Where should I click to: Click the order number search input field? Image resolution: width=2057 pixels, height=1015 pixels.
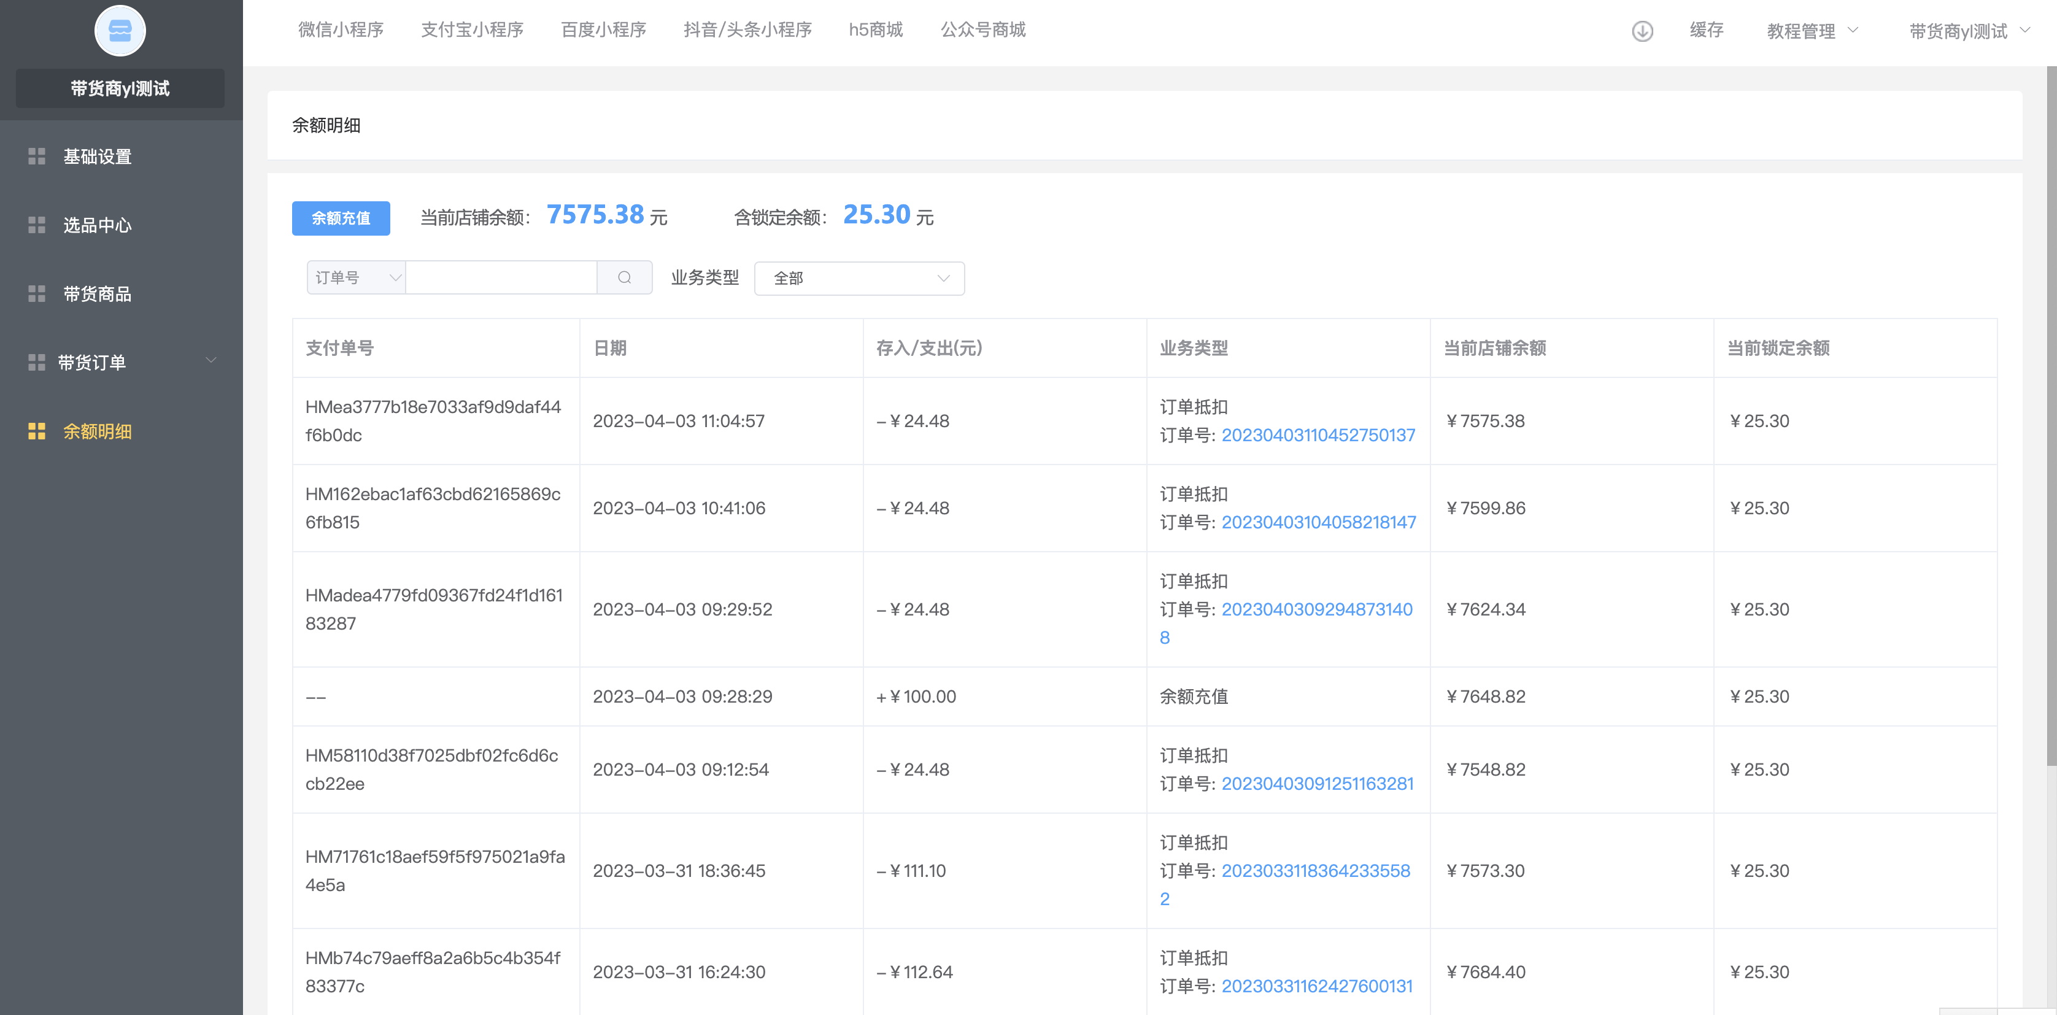501,277
